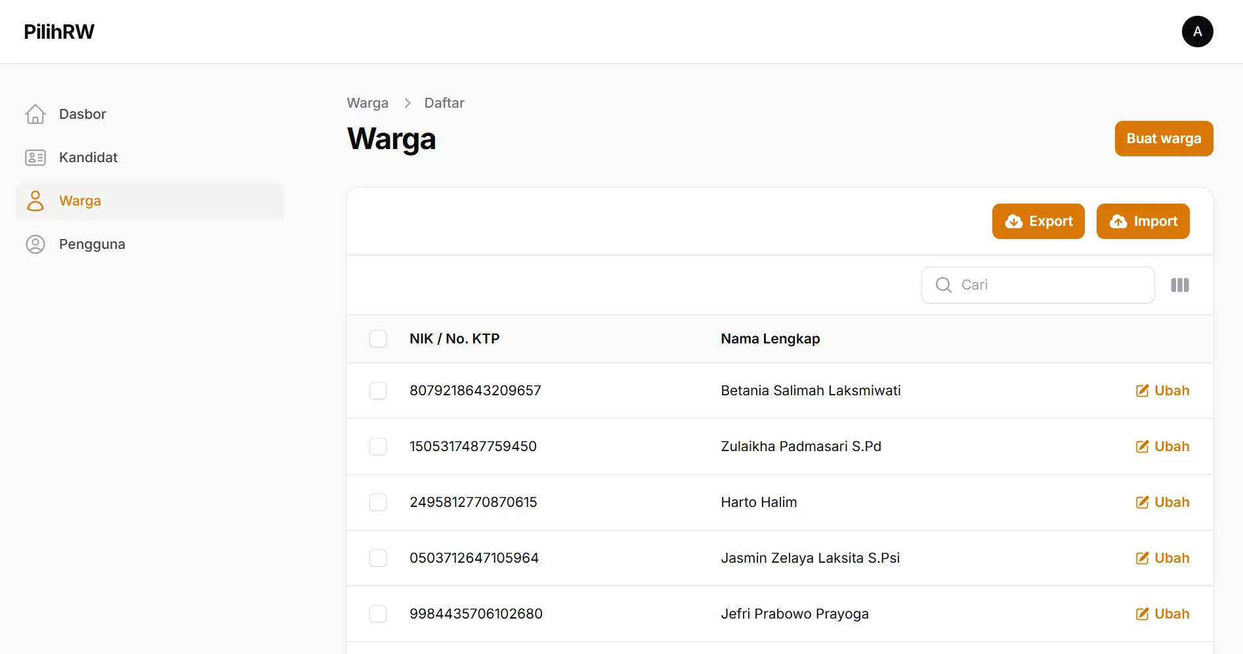
Task: Open the Daftar breadcrumb item
Action: pos(444,103)
